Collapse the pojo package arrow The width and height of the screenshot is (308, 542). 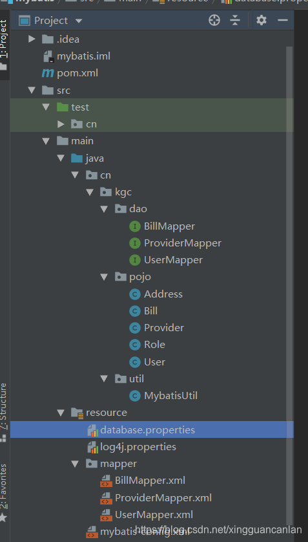click(x=104, y=277)
